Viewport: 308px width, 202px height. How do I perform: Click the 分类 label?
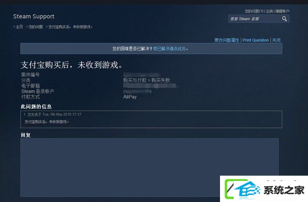[x=26, y=80]
